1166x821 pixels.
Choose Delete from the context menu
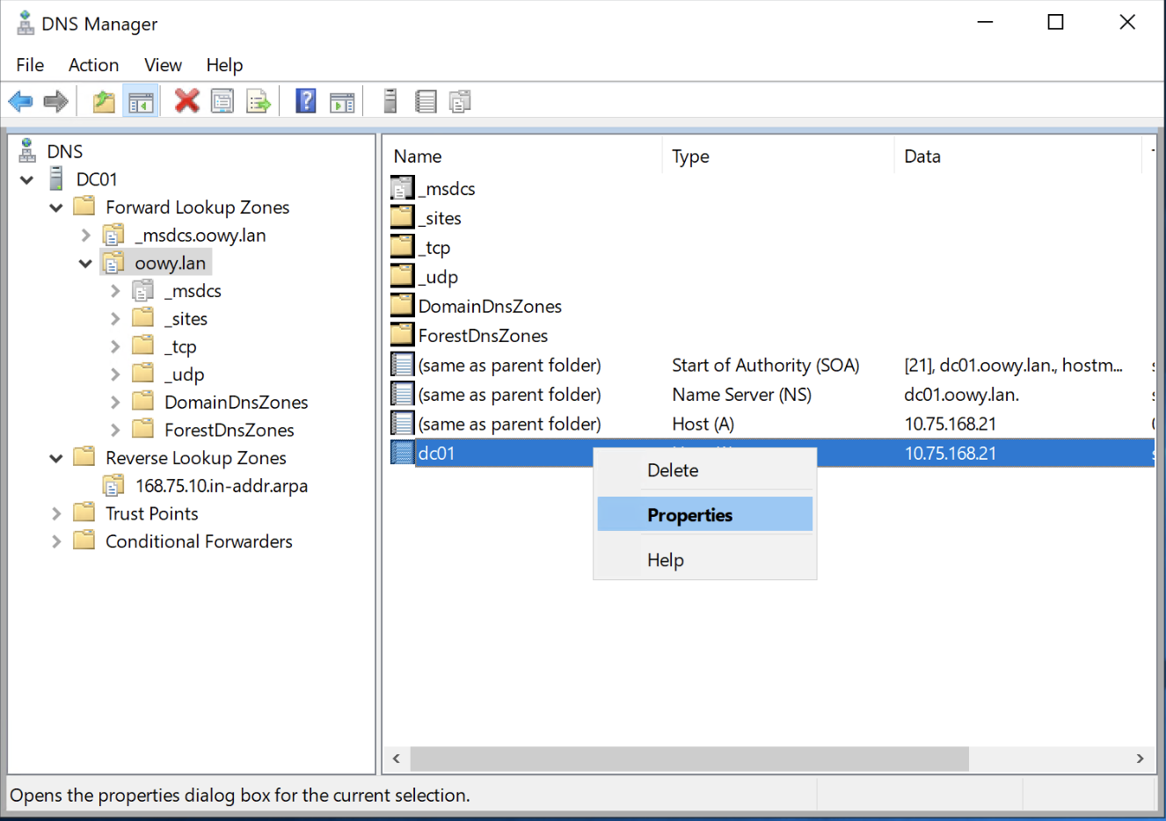click(673, 470)
